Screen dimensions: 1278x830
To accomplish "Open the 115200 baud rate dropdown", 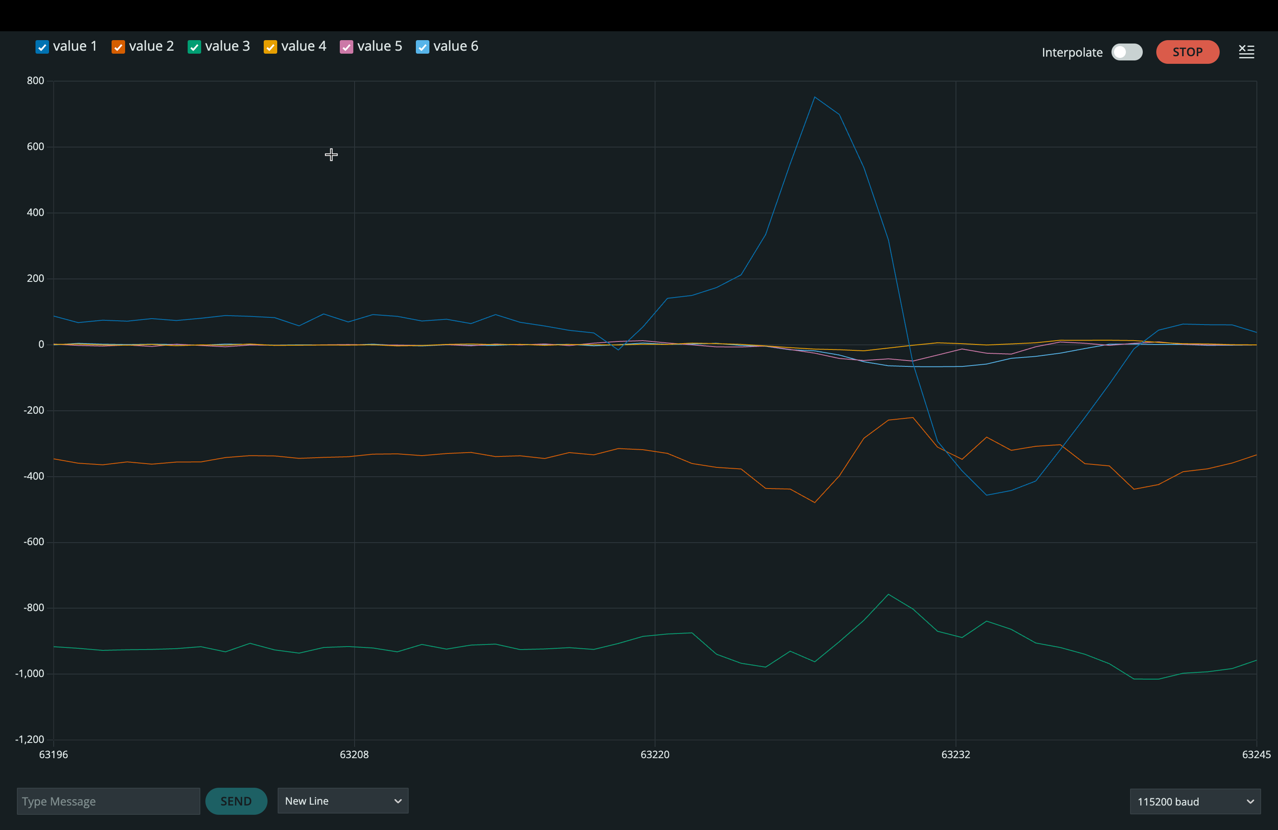I will click(x=1195, y=802).
